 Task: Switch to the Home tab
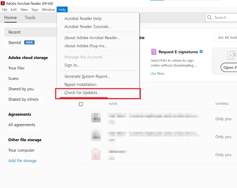tap(10, 18)
